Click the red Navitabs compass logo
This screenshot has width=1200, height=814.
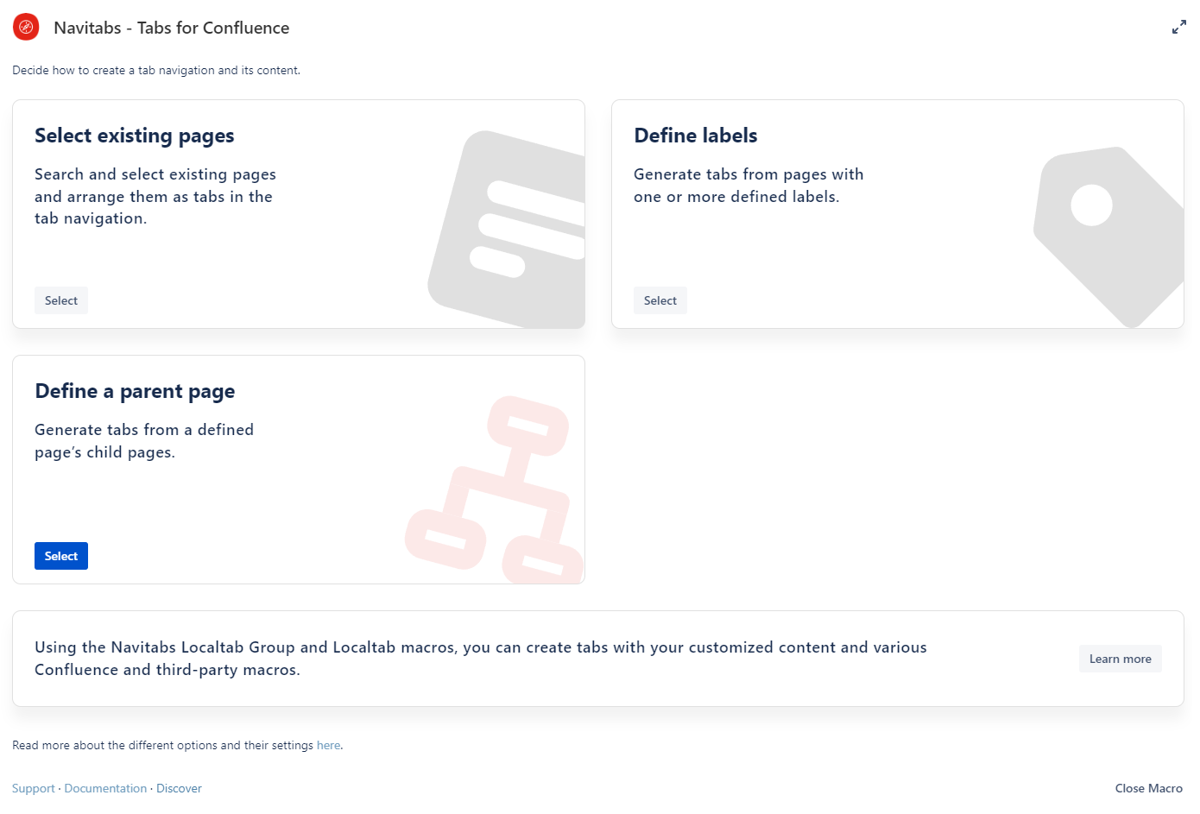26,28
